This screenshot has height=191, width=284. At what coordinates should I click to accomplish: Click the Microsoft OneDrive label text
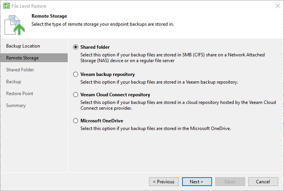[102, 120]
